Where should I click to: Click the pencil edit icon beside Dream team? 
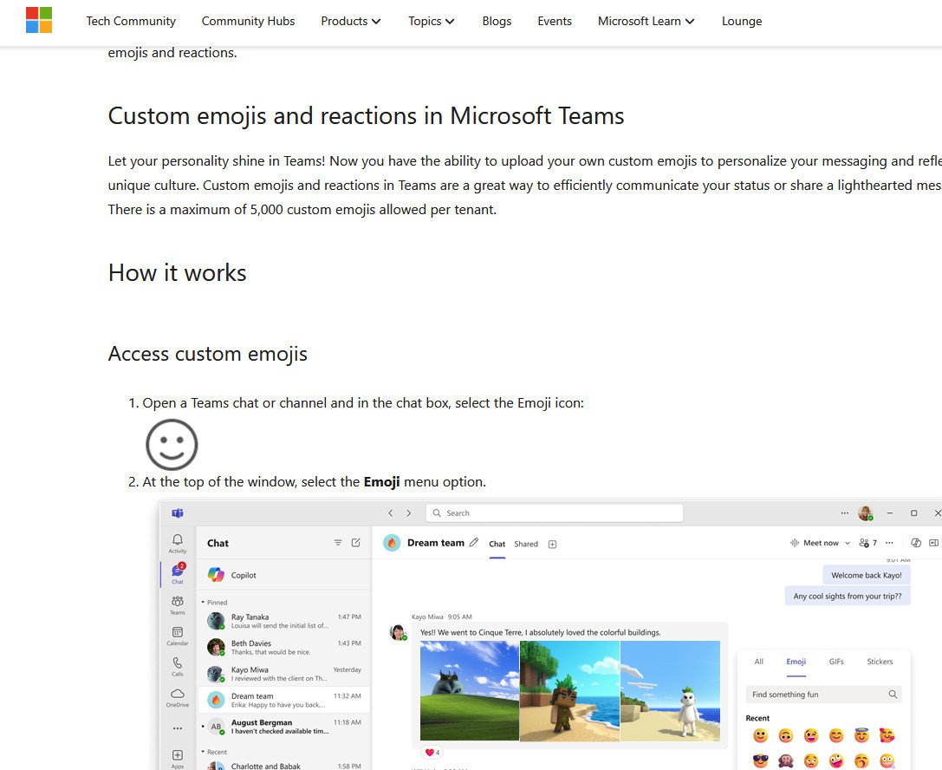point(473,543)
